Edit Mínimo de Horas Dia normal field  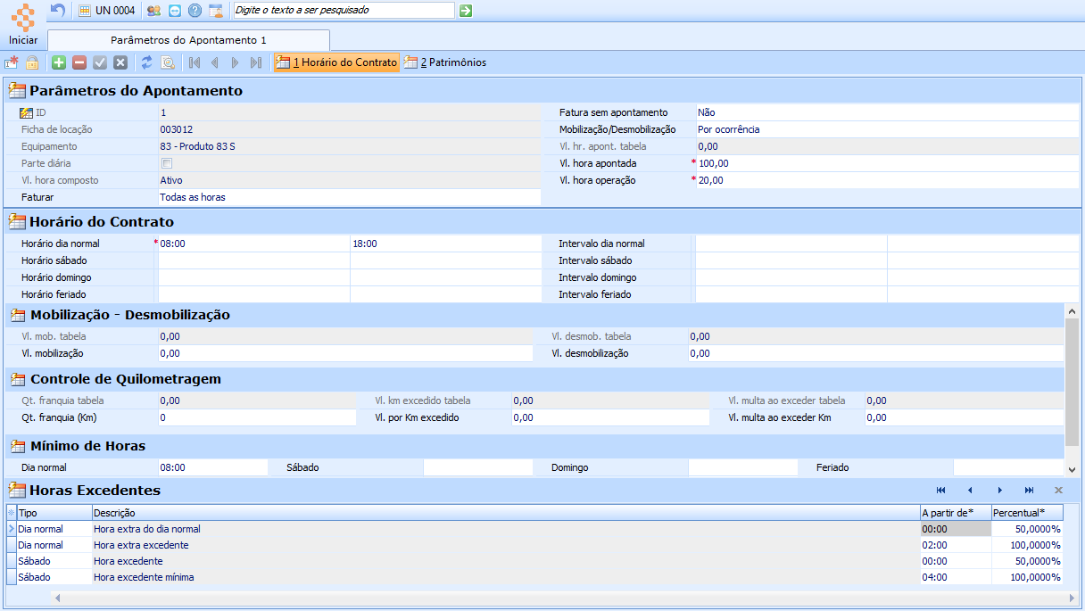point(212,467)
